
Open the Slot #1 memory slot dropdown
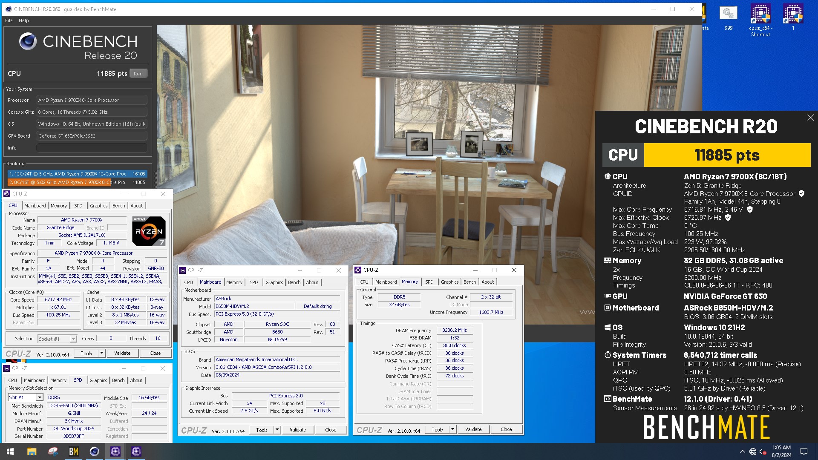pyautogui.click(x=26, y=397)
